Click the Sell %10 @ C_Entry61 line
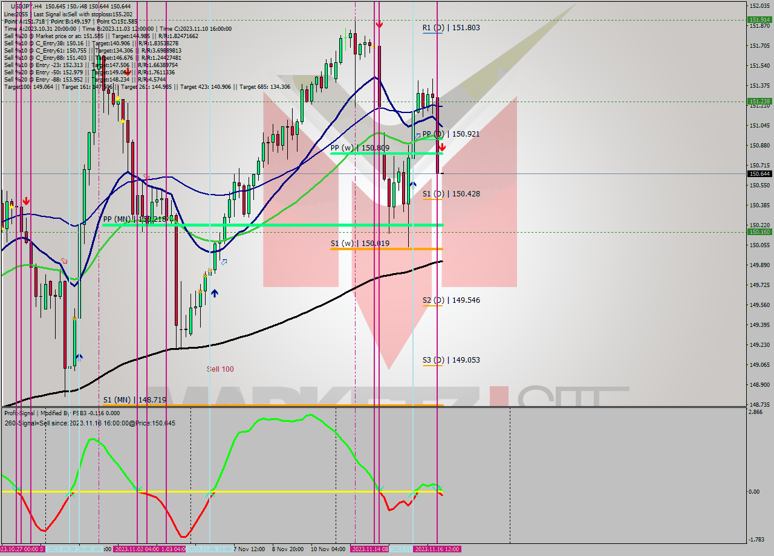 tap(93, 51)
